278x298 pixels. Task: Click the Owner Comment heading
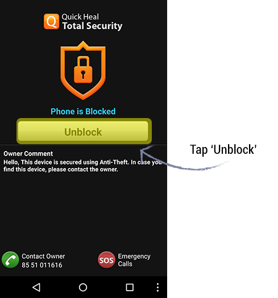(28, 154)
